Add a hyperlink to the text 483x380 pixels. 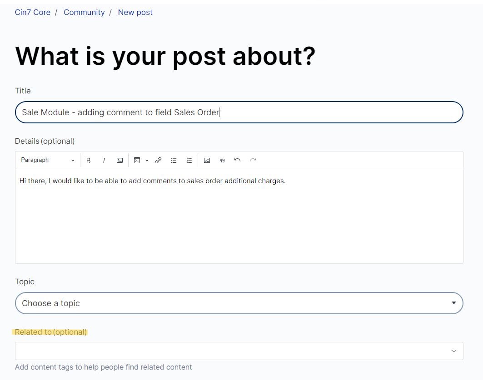click(x=158, y=161)
